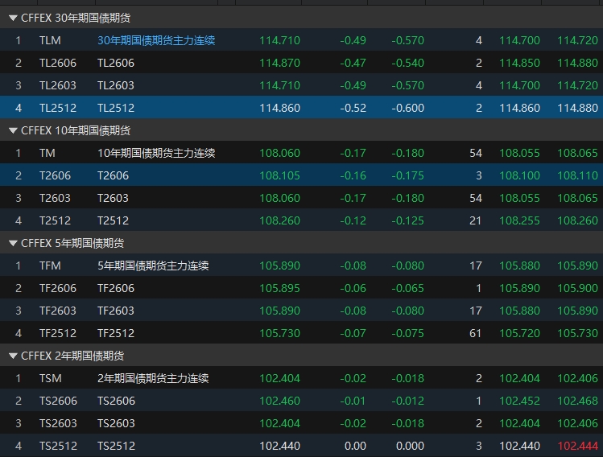Select the T2606 code cell
Screen dimensions: 603x457
point(55,175)
